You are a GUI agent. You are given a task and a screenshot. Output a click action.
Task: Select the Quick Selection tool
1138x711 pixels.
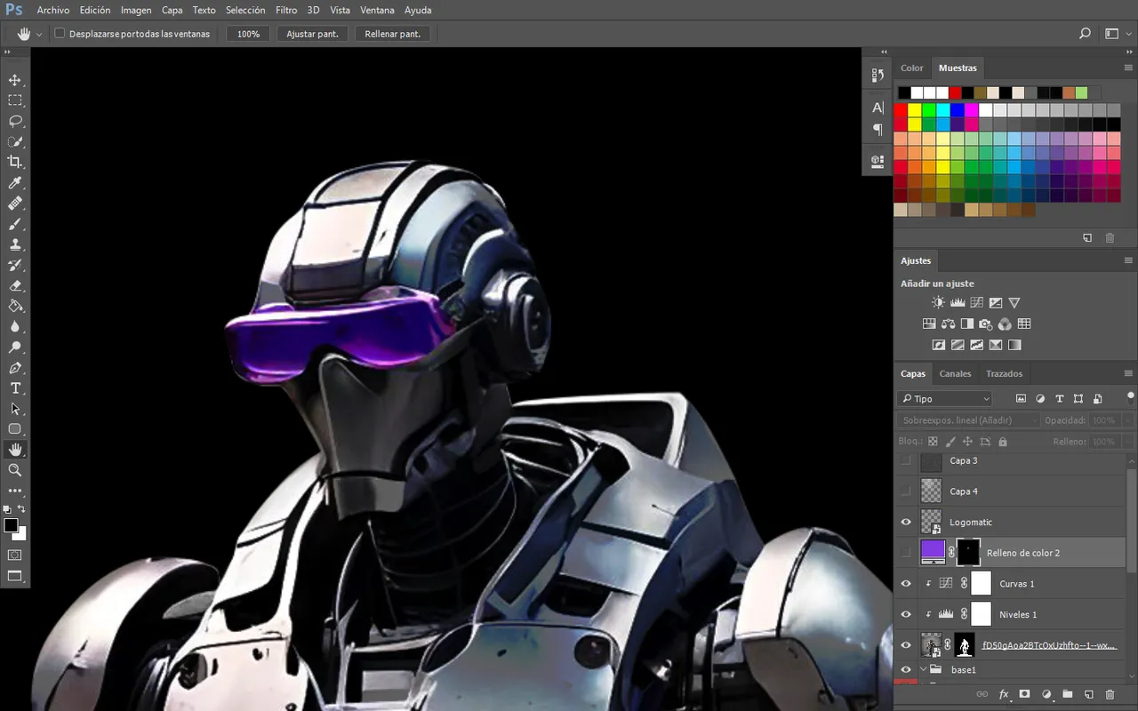coord(15,141)
